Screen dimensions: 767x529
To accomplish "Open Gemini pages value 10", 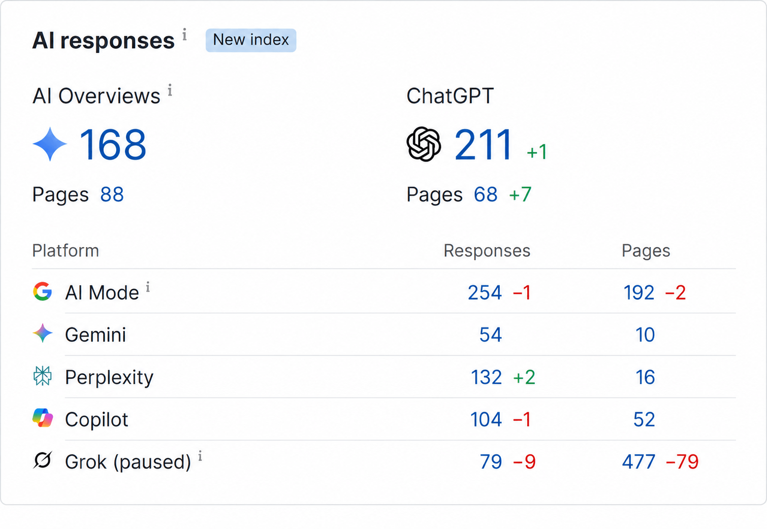I will pyautogui.click(x=645, y=335).
